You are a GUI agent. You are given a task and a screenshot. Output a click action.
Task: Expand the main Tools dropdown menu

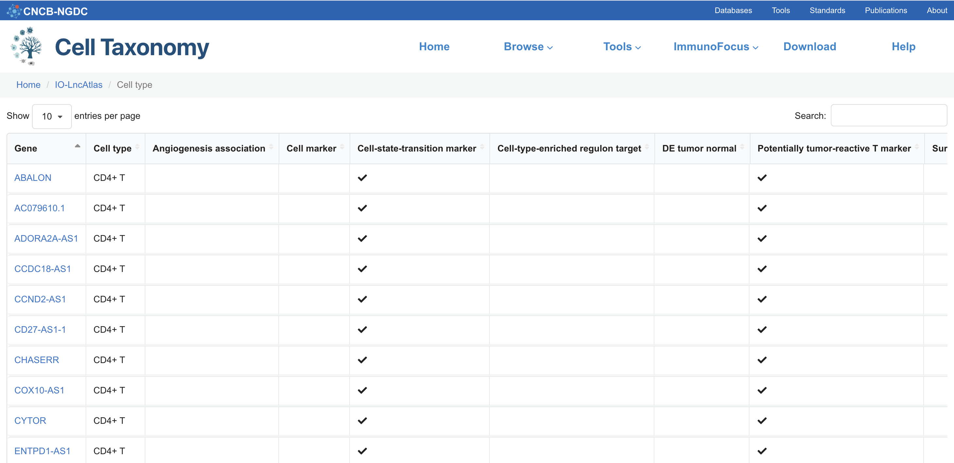pyautogui.click(x=622, y=47)
